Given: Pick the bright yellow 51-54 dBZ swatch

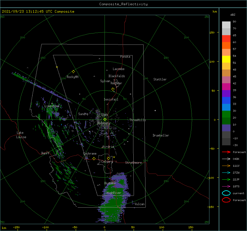Looking at the screenshot, I should [226, 59].
